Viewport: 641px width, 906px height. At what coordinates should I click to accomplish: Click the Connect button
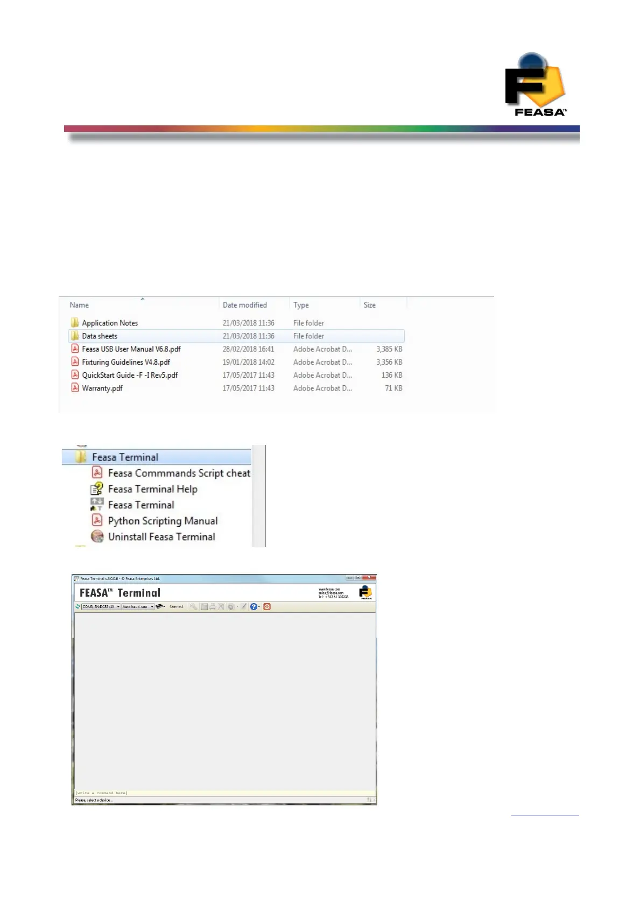tap(177, 606)
